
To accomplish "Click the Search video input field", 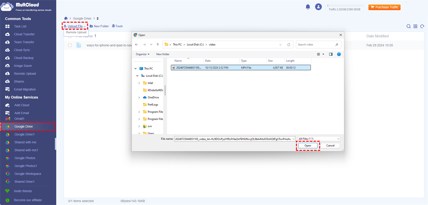I will point(319,45).
